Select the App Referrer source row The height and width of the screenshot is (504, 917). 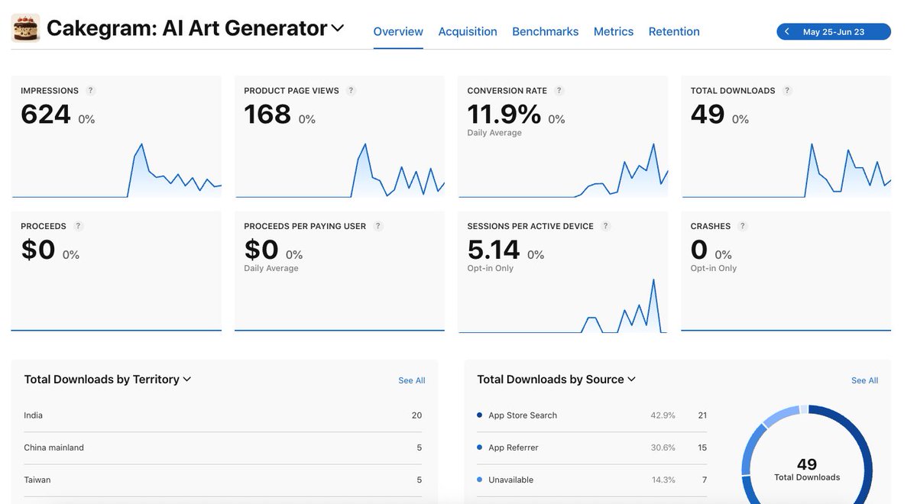(x=591, y=447)
